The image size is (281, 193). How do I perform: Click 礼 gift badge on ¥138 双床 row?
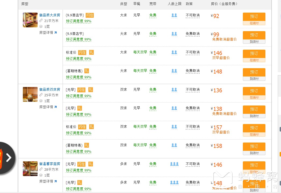point(80,108)
